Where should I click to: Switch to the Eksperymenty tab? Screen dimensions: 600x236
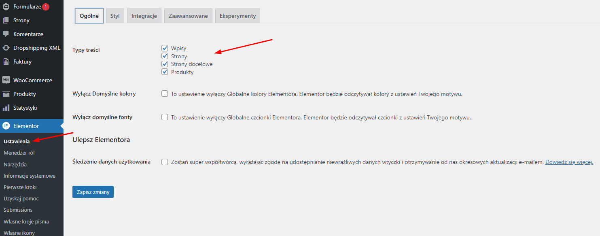tap(238, 16)
